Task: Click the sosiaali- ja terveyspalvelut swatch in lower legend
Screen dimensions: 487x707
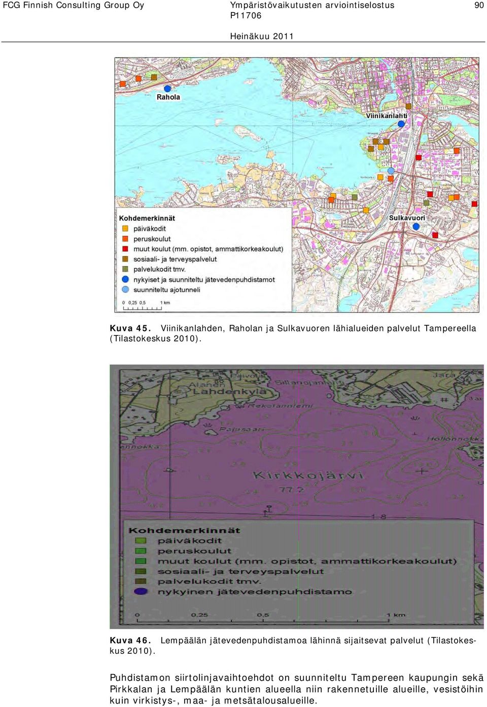Action: (141, 571)
